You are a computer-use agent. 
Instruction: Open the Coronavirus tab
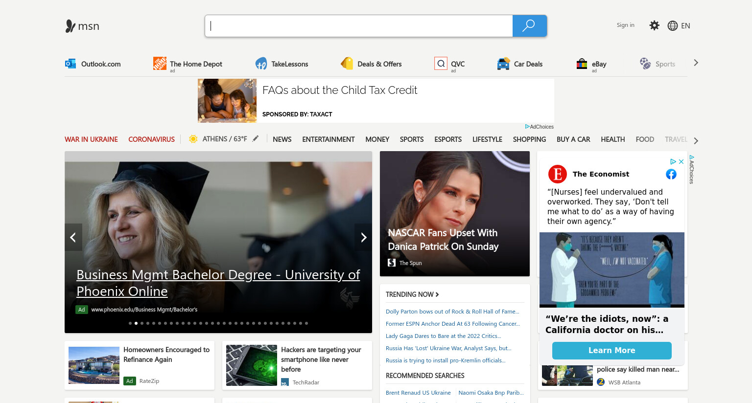point(151,139)
